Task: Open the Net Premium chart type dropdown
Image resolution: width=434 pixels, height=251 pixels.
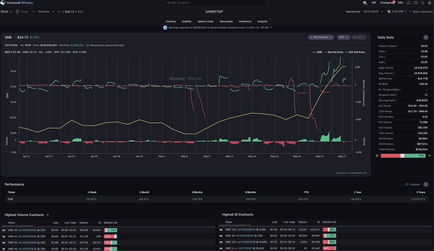Action: click(x=321, y=37)
